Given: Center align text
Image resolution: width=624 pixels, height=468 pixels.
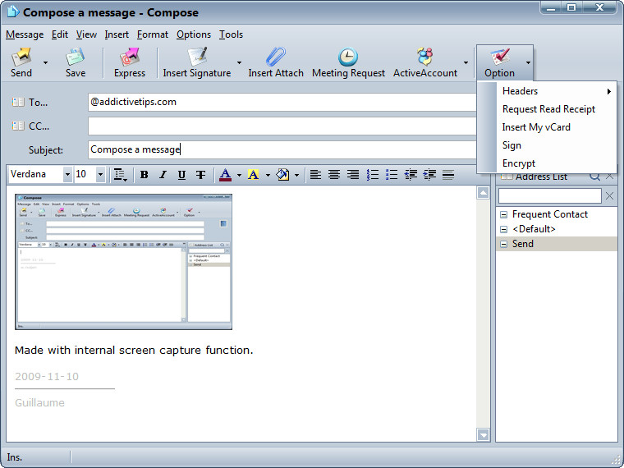Looking at the screenshot, I should [334, 175].
